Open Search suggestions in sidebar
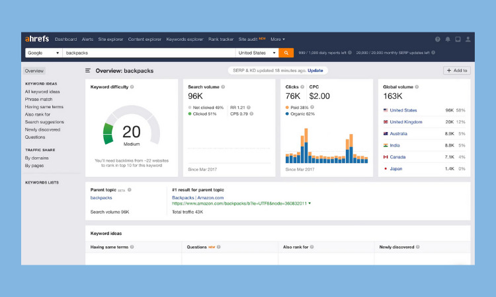This screenshot has height=297, width=496. 44,122
